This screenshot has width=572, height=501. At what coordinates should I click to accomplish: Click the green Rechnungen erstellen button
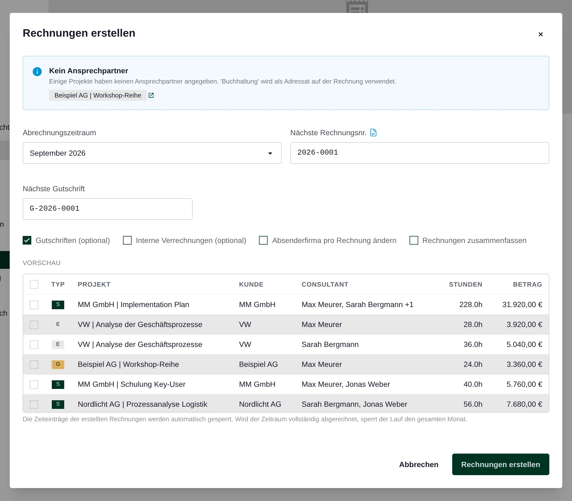tap(500, 464)
